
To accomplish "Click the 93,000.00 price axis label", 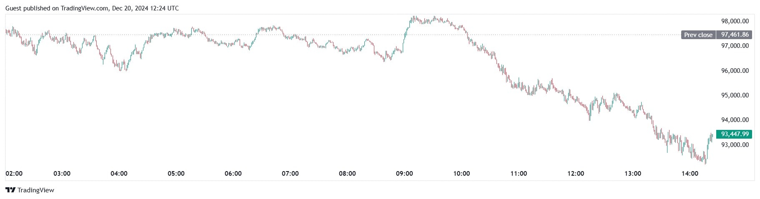I will pos(735,145).
